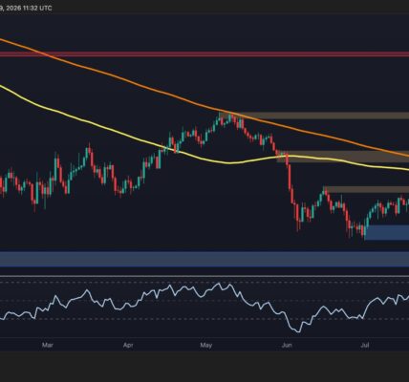The image size is (409, 382).
Task: Click the Apr label on time axis
Action: pyautogui.click(x=128, y=345)
